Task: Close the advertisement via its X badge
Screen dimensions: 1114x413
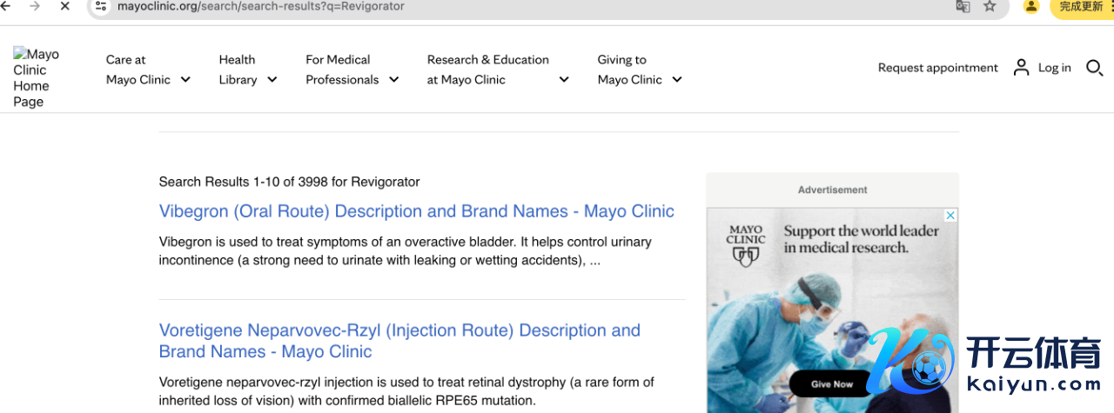Action: (x=951, y=215)
